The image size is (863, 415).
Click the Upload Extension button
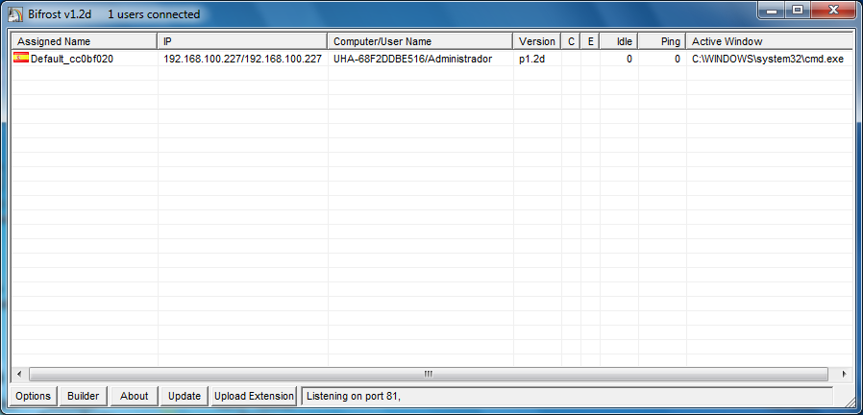(254, 396)
